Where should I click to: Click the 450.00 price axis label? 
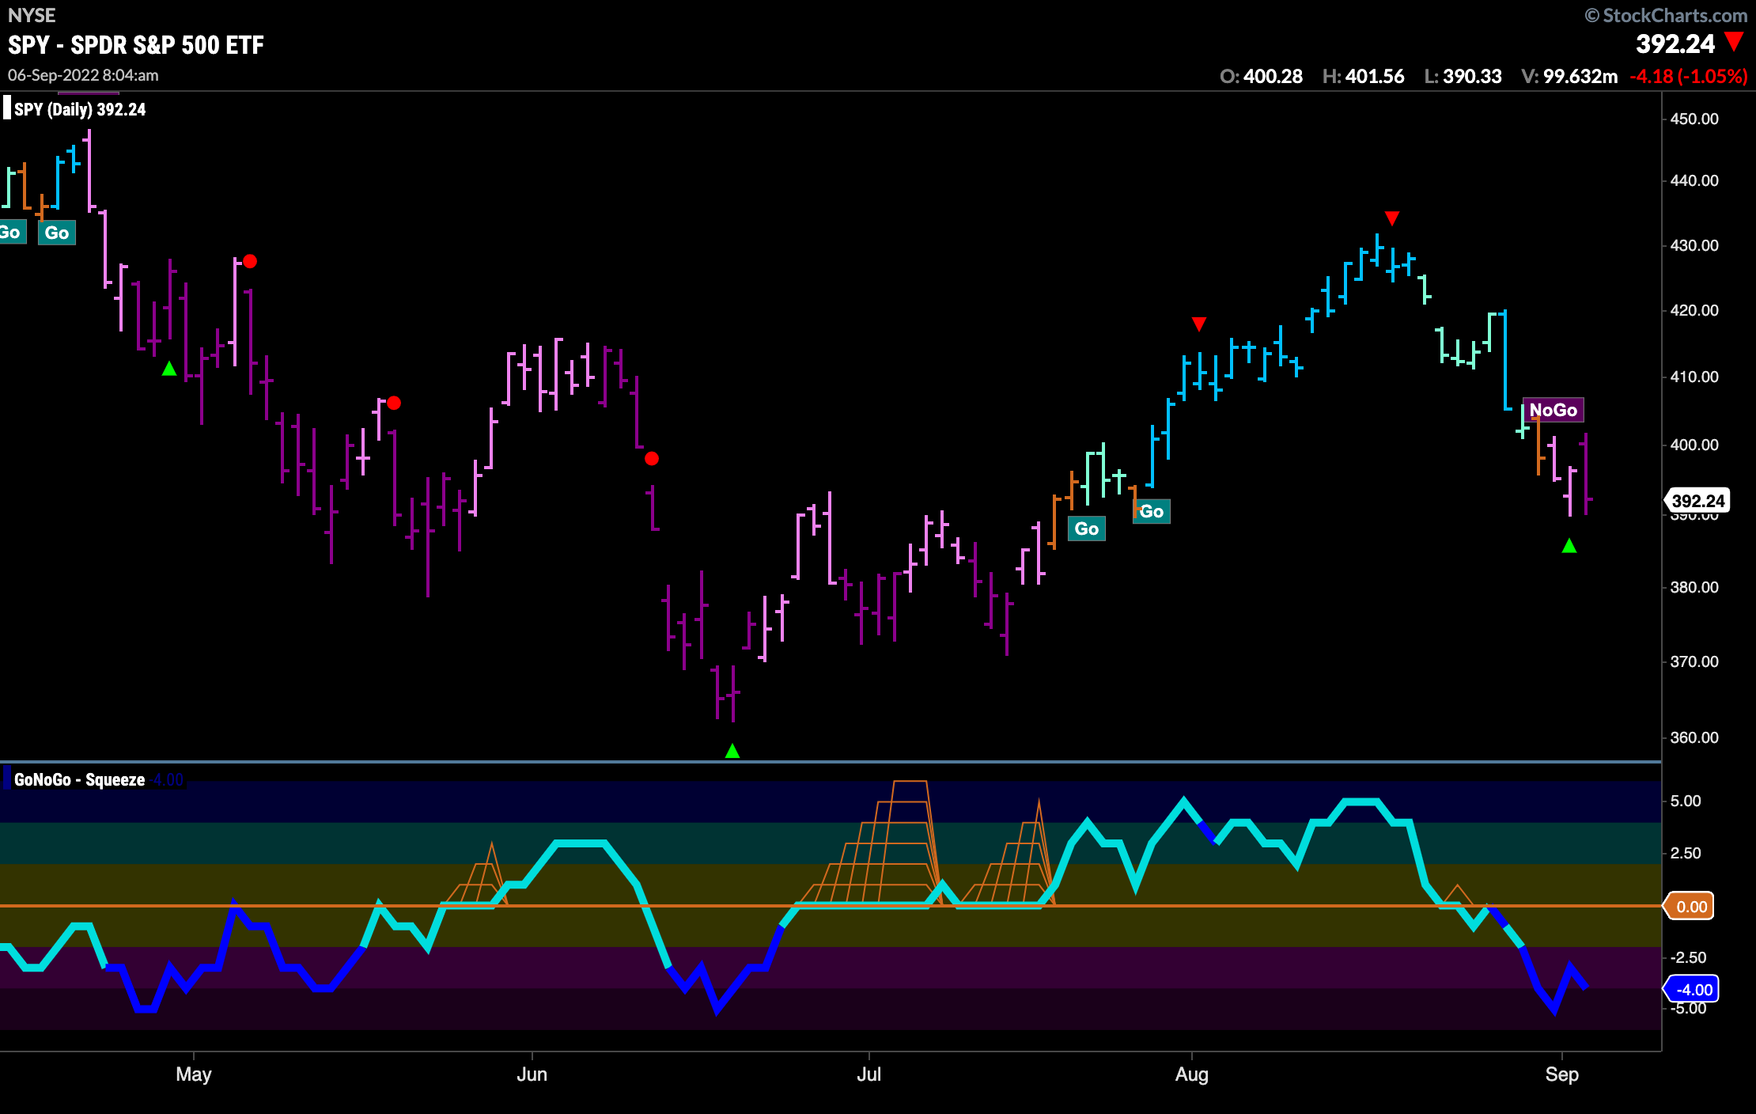(x=1694, y=119)
